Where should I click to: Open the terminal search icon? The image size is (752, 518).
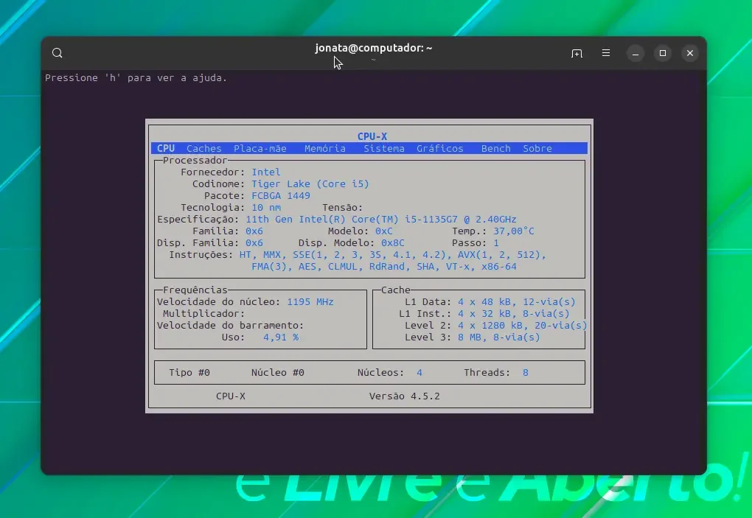click(57, 53)
